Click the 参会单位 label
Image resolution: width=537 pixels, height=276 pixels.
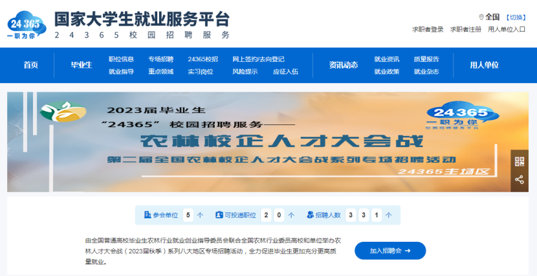166,215
